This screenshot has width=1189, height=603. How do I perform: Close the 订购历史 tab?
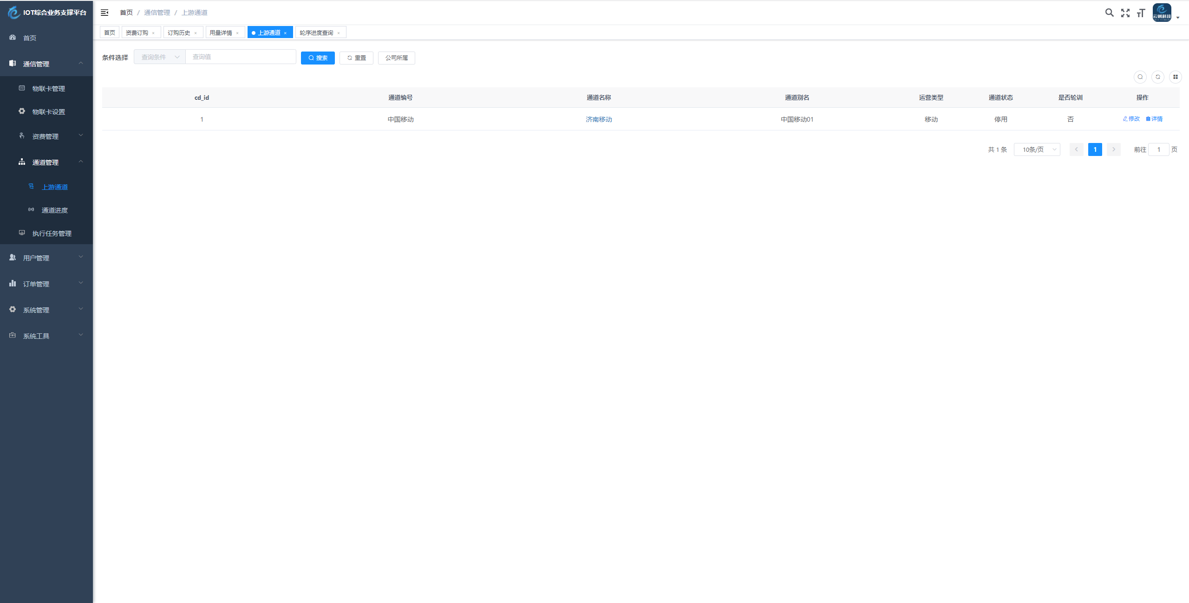point(196,33)
